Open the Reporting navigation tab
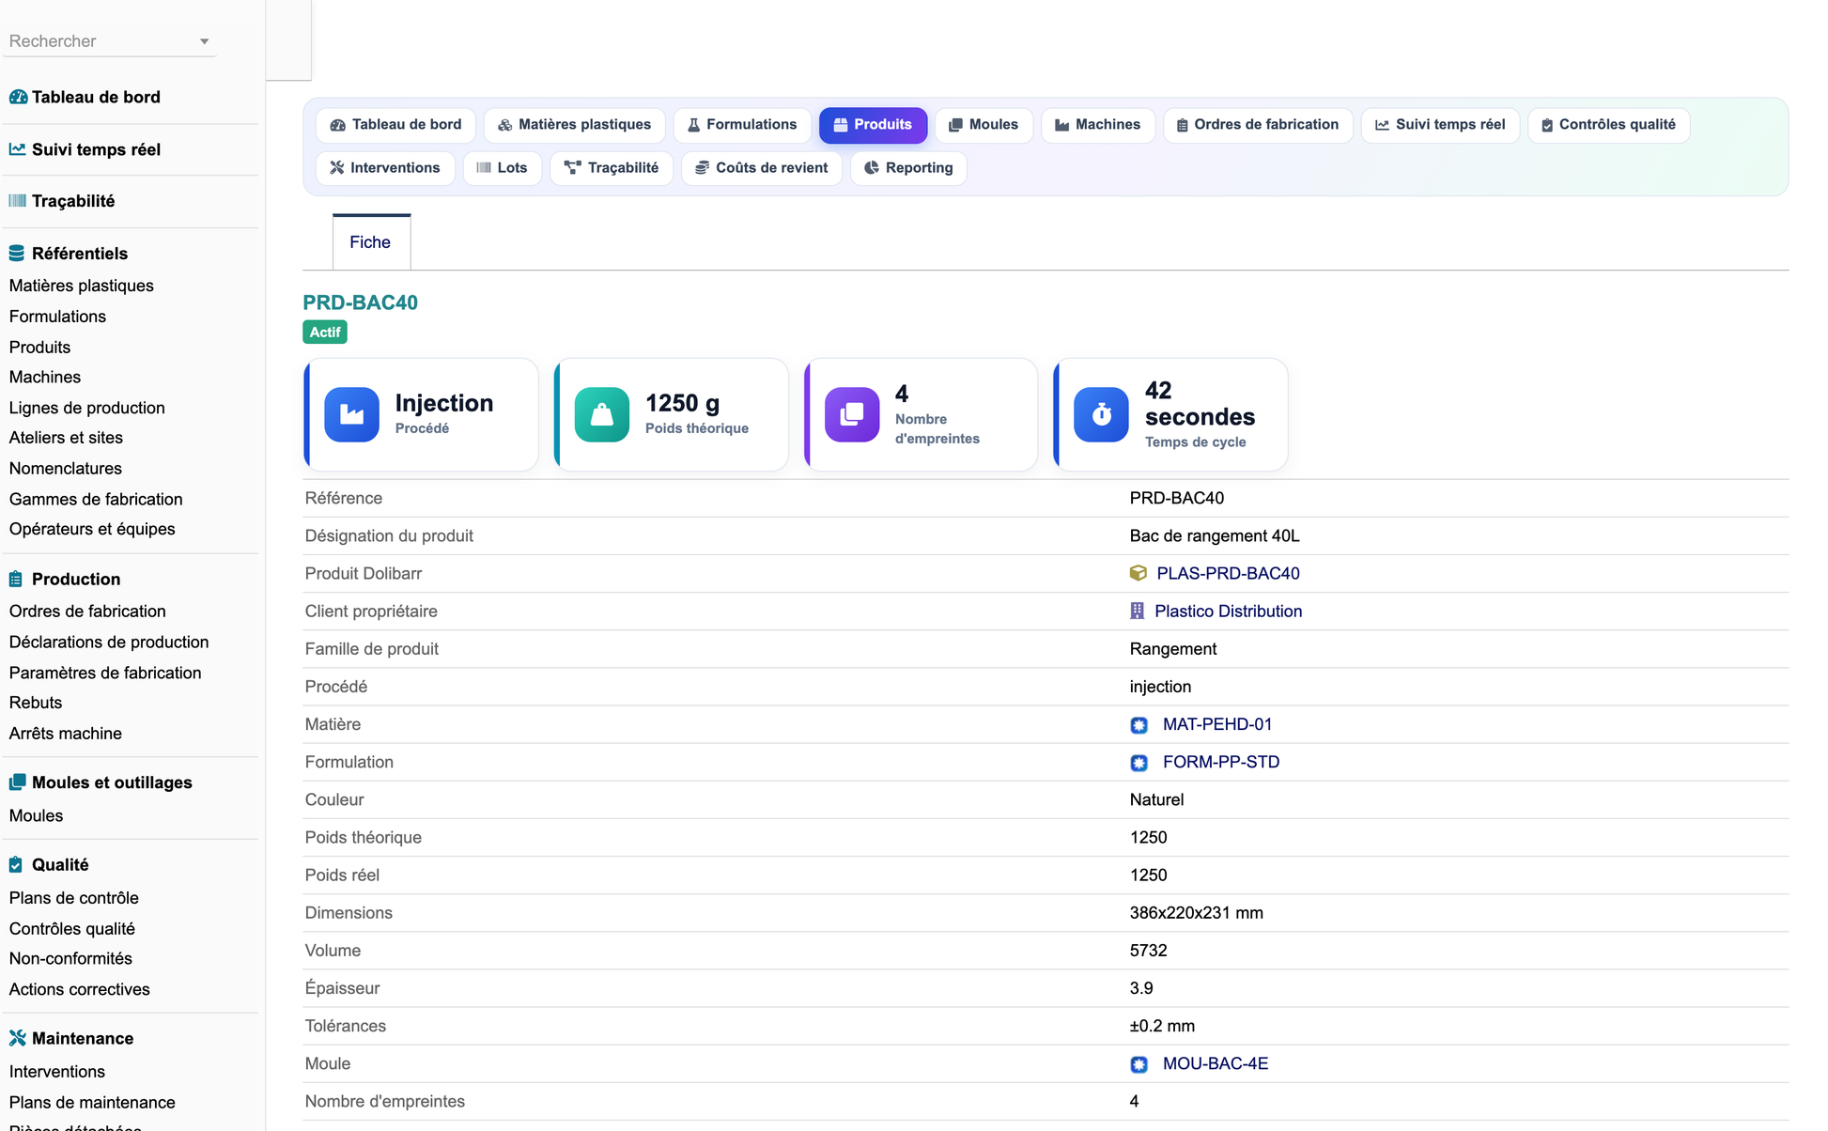This screenshot has height=1131, width=1828. click(x=908, y=168)
